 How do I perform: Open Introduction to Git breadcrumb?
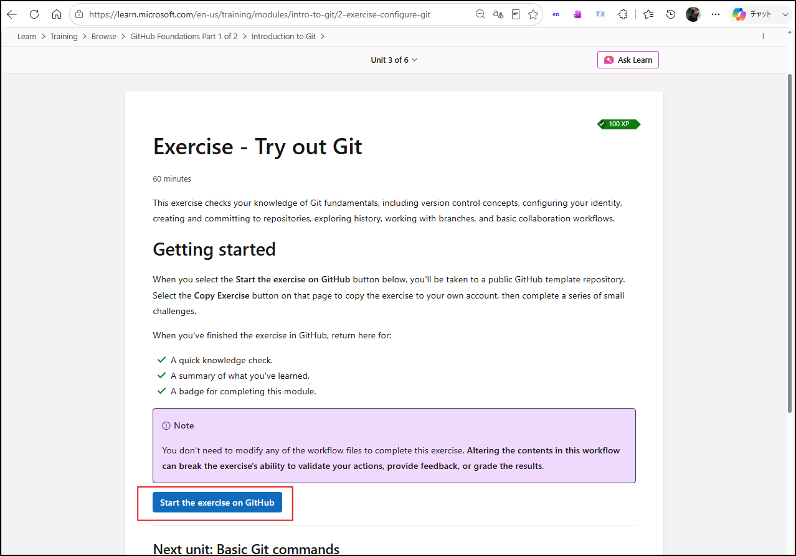[x=283, y=37]
